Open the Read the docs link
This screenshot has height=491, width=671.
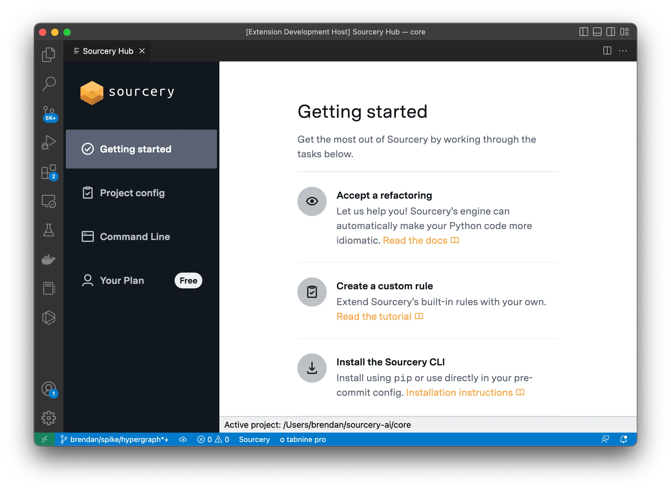tap(415, 240)
